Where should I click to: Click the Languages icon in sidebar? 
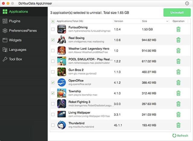(5, 49)
